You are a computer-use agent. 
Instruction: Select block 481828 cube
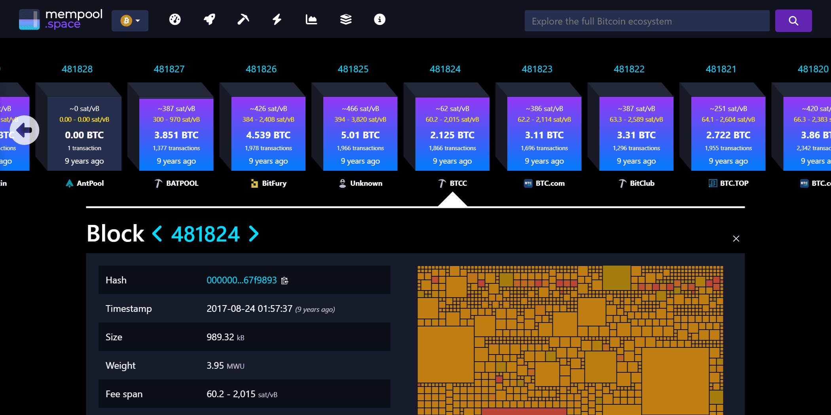click(84, 134)
